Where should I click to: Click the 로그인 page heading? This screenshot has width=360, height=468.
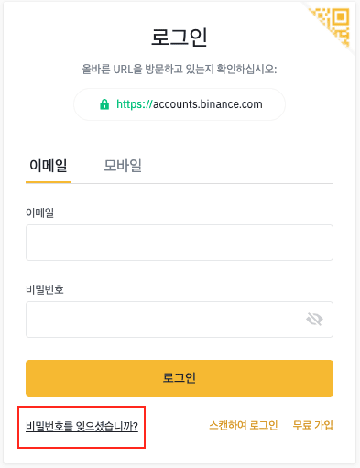pos(180,37)
